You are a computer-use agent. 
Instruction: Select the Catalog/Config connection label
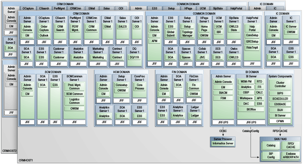point(251,131)
